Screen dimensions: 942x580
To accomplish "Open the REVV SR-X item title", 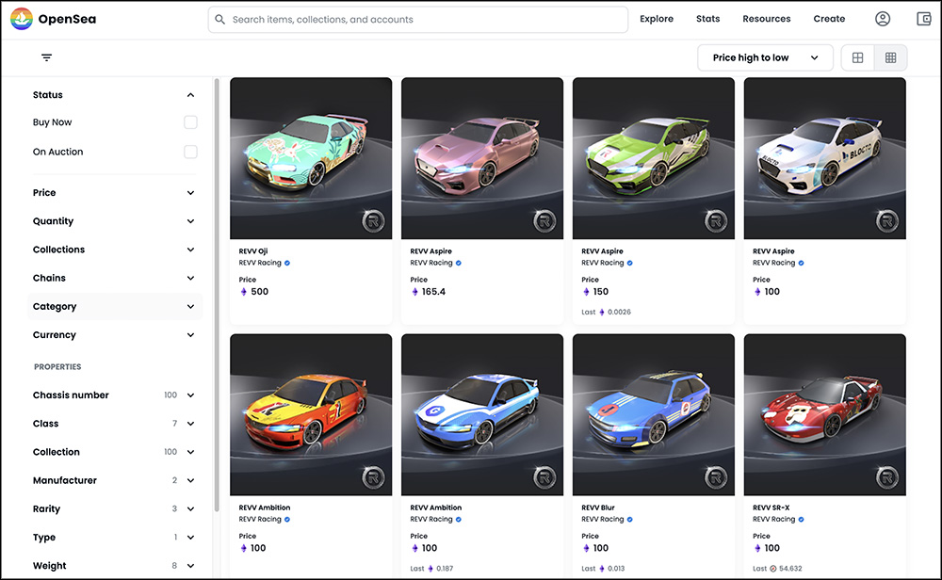I will (771, 507).
